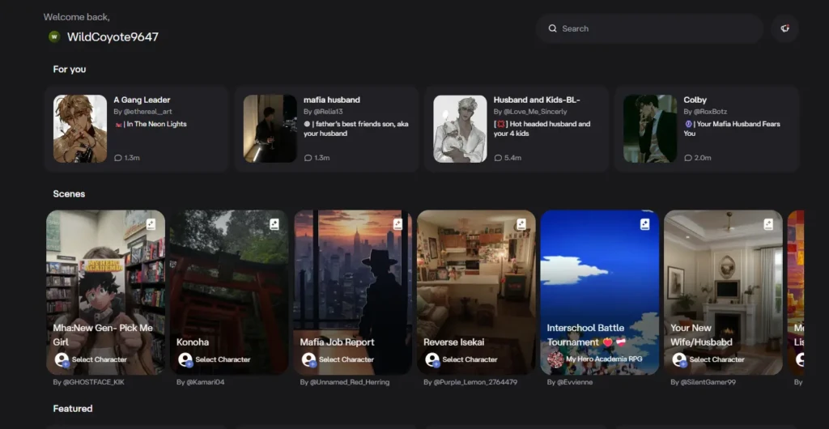Open creator link @Evvienne
829x429 pixels.
pos(575,382)
